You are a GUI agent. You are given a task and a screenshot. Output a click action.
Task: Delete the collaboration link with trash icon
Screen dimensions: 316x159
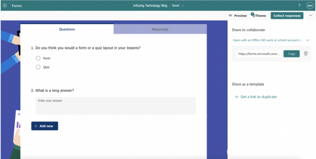306,53
